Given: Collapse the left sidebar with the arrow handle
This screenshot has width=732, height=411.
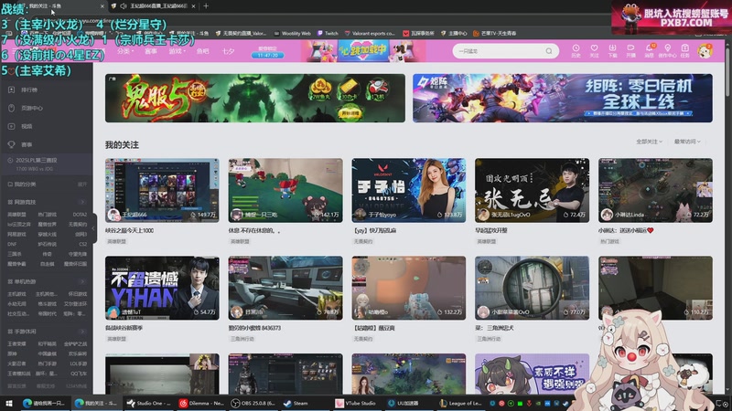Looking at the screenshot, I should (x=93, y=228).
